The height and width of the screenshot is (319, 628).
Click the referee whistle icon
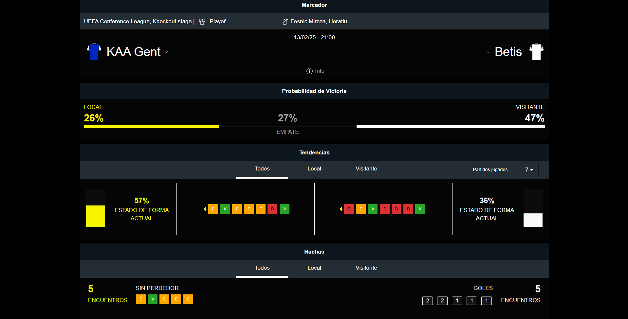tap(285, 22)
